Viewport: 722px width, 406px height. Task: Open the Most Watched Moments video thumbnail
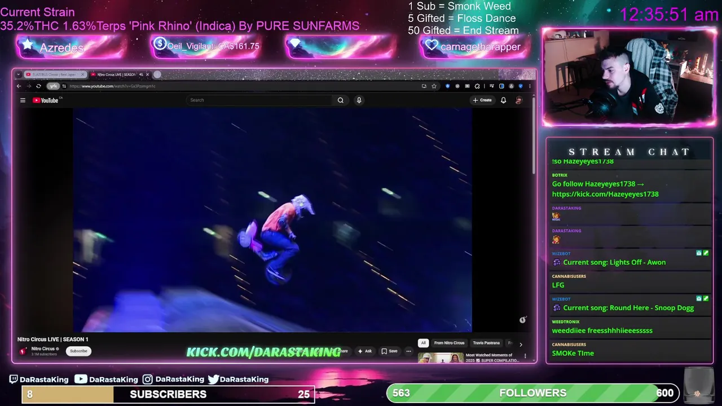[x=441, y=358]
